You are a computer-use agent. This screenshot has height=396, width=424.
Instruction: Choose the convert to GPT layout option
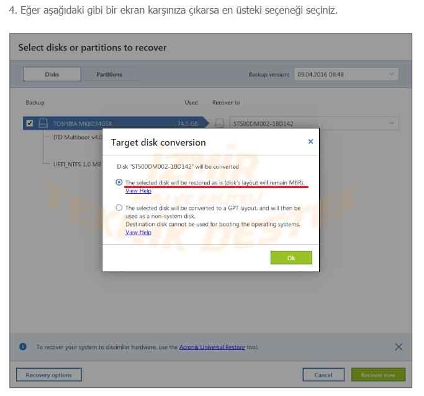tap(119, 209)
